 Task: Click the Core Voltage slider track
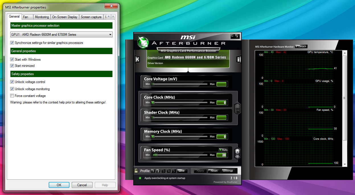(x=180, y=84)
